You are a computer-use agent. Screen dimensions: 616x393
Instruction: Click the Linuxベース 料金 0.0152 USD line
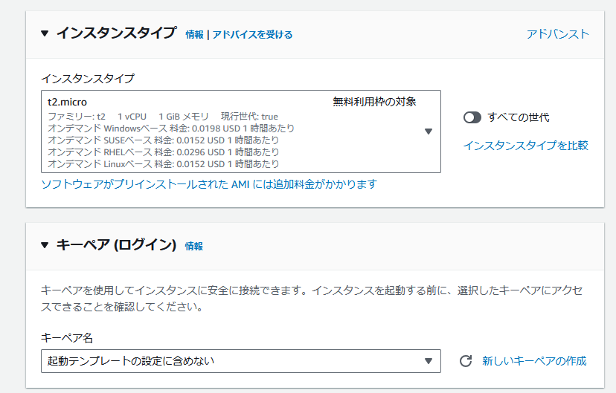pyautogui.click(x=164, y=164)
